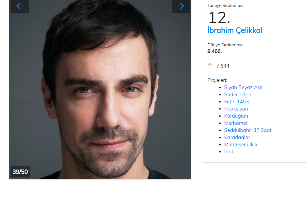Screen dimensions: 306x202
Task: Visit the İffet project link
Action: click(229, 151)
